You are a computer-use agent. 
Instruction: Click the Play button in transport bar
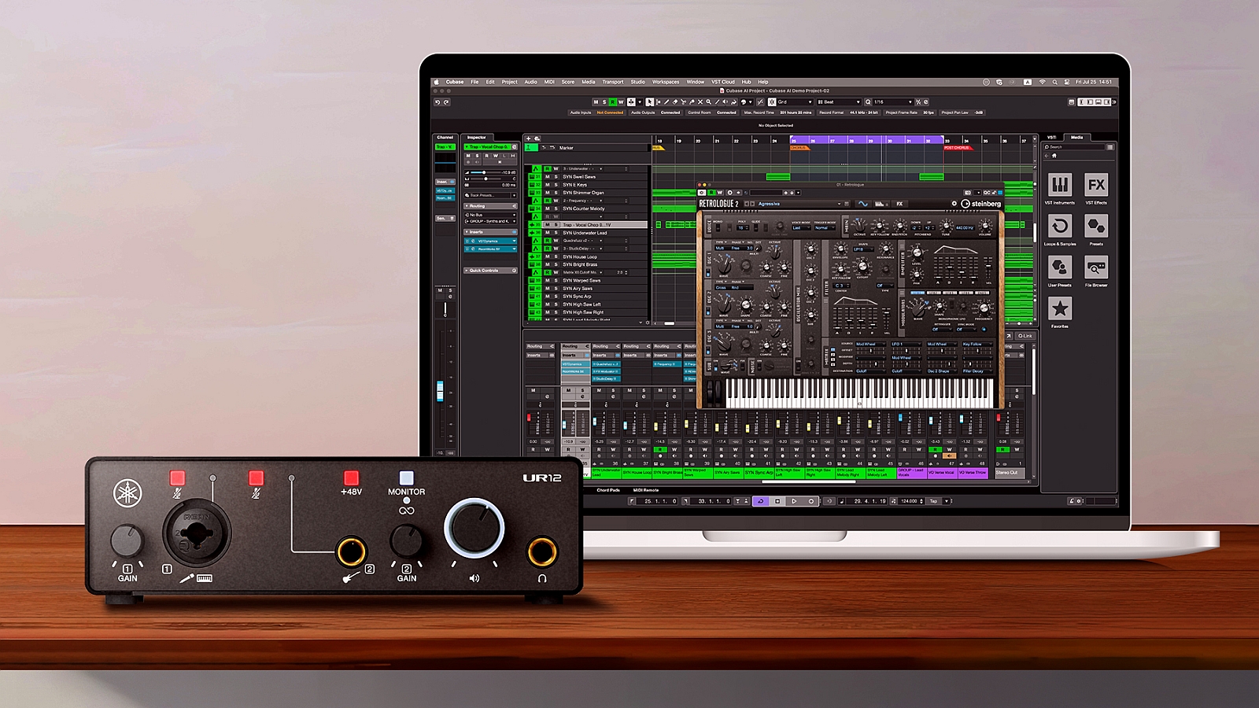pyautogui.click(x=794, y=501)
